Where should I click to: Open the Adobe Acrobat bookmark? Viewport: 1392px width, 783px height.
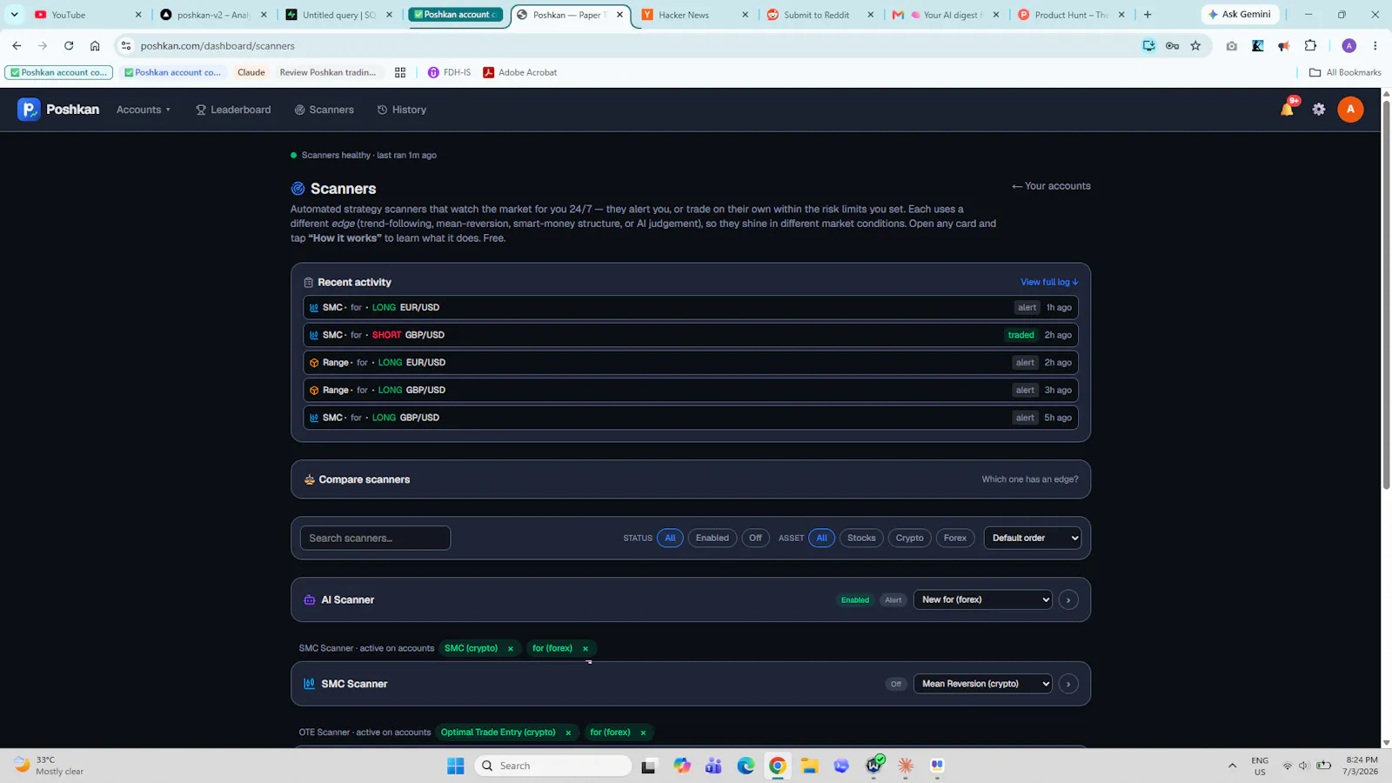coord(520,73)
